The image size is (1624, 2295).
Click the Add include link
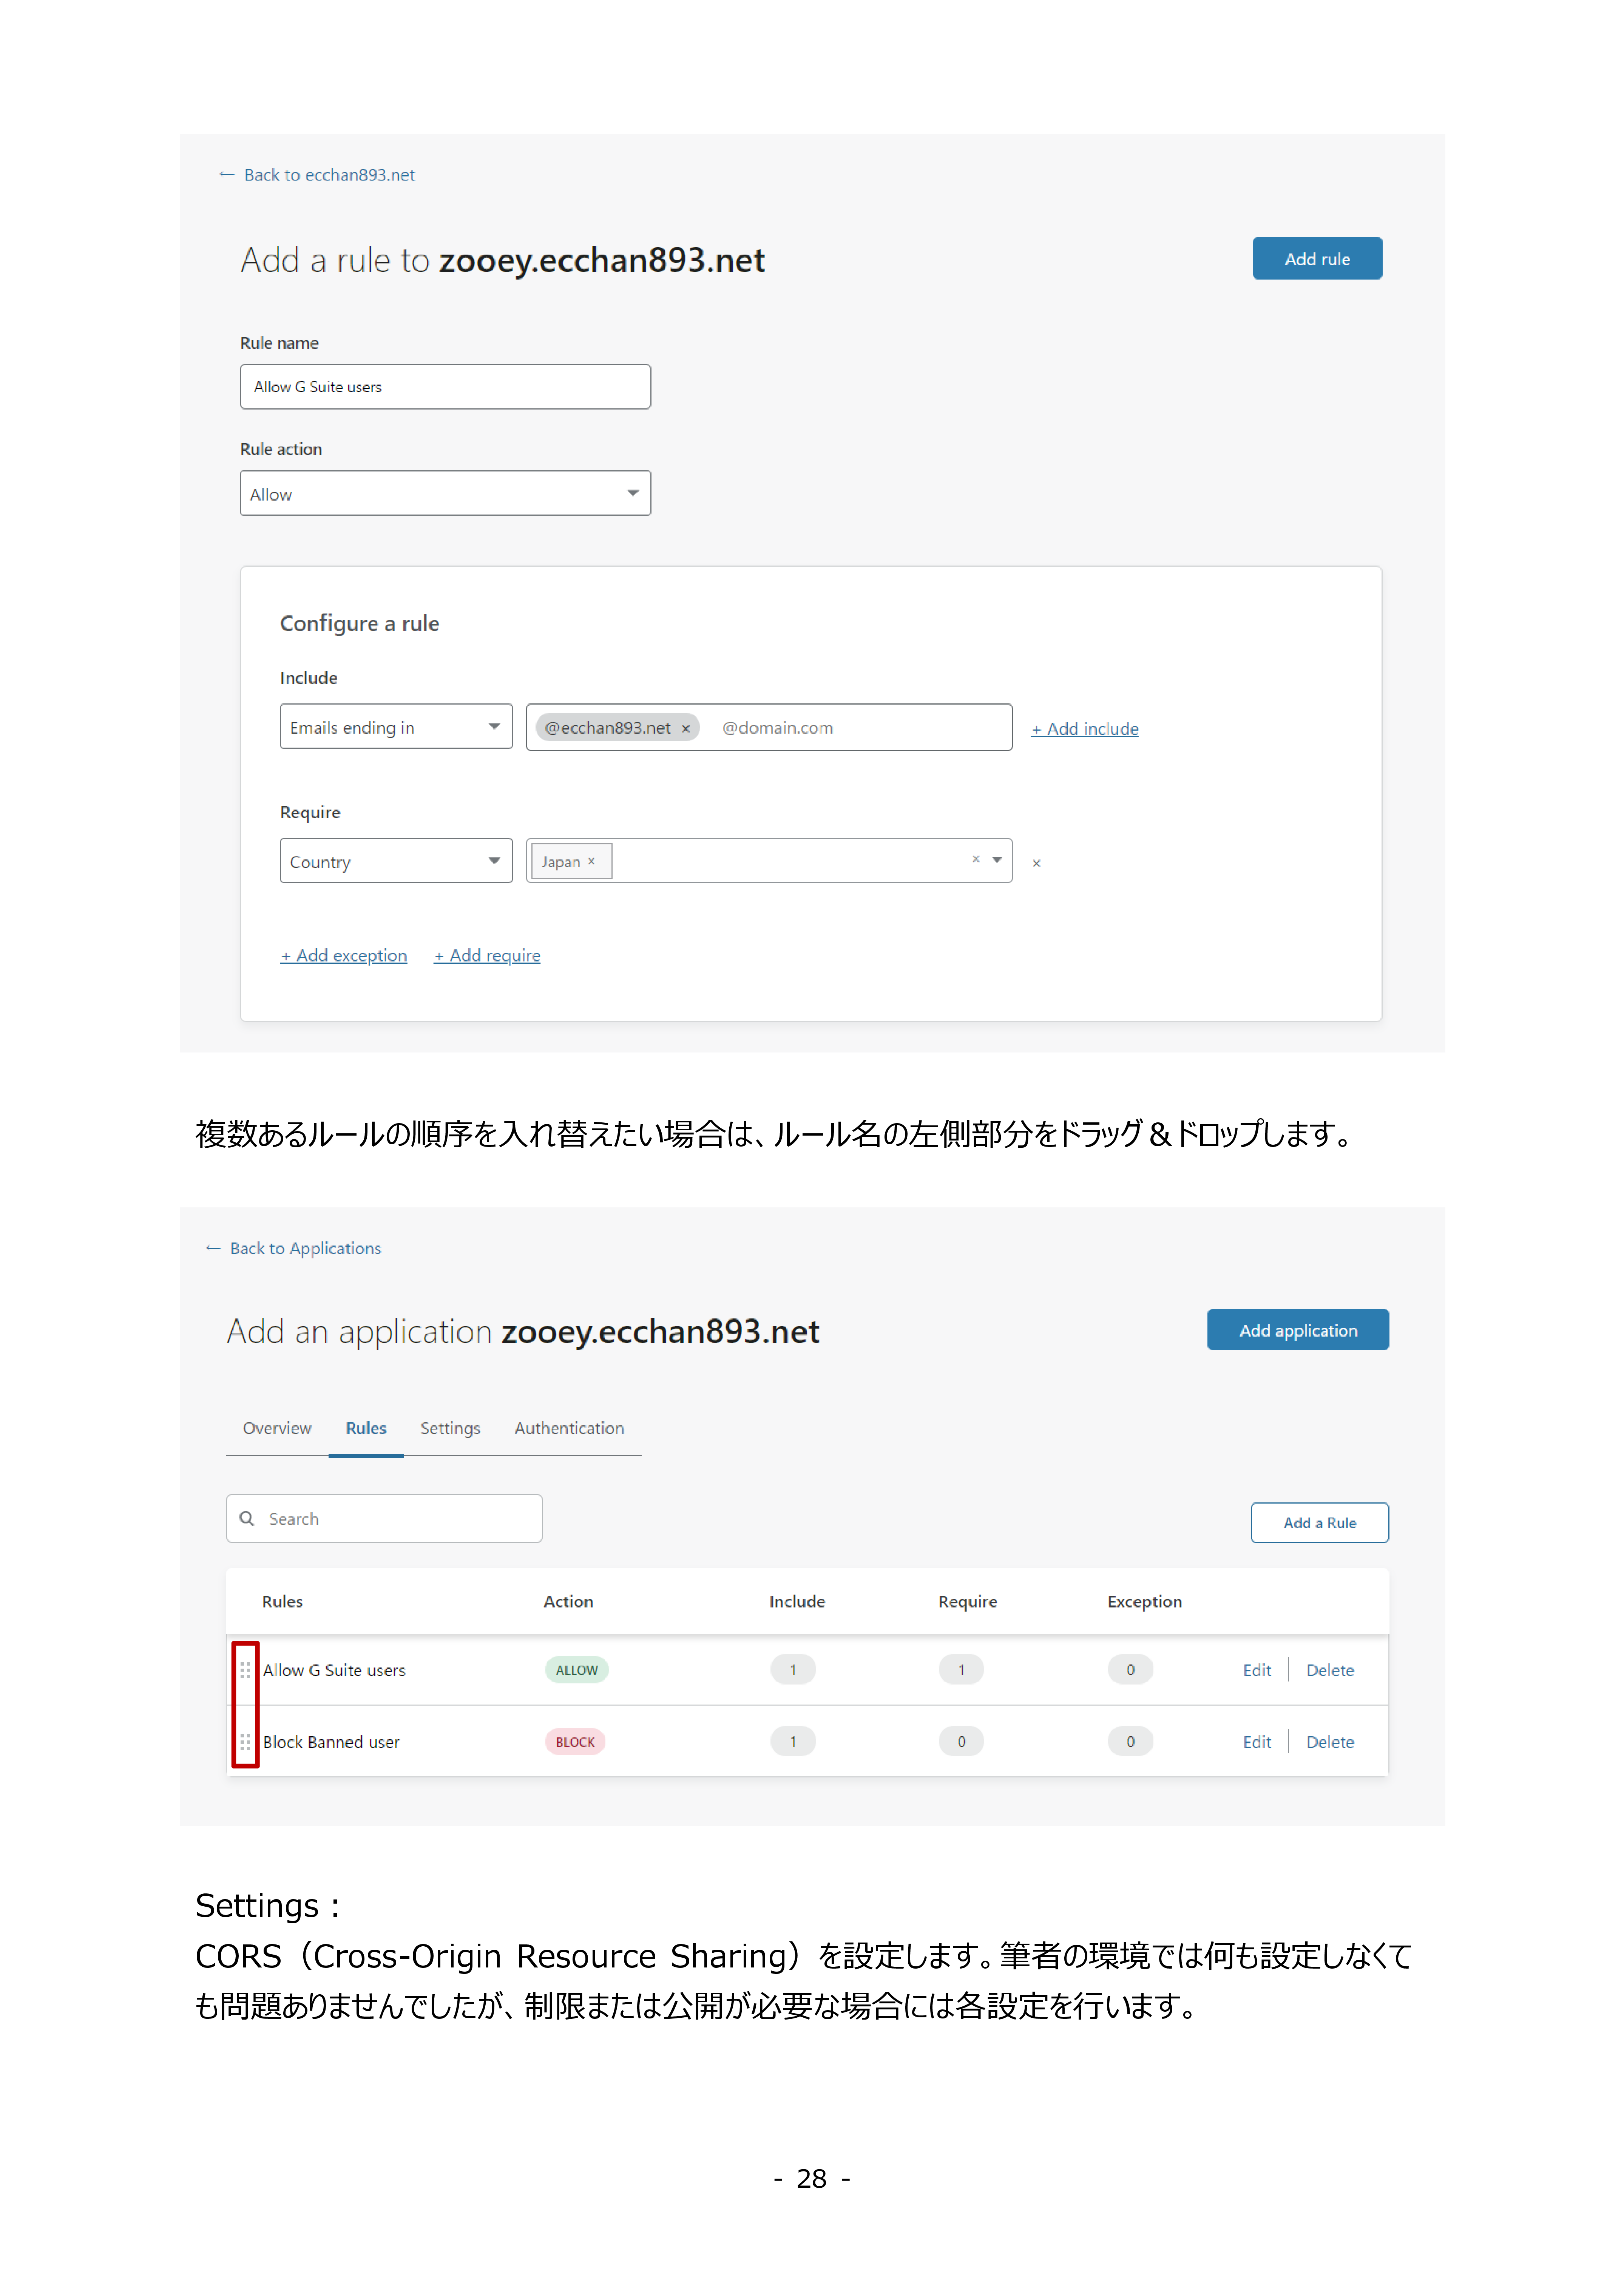pos(1085,729)
